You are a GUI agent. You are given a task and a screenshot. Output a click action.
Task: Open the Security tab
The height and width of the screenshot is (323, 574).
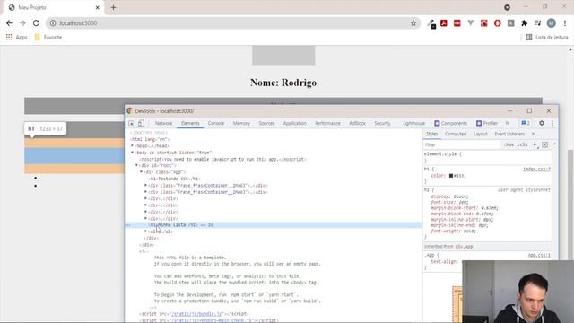(x=382, y=124)
